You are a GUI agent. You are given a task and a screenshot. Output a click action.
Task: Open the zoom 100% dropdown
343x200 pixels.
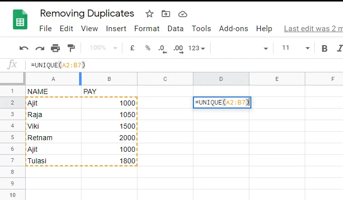103,48
